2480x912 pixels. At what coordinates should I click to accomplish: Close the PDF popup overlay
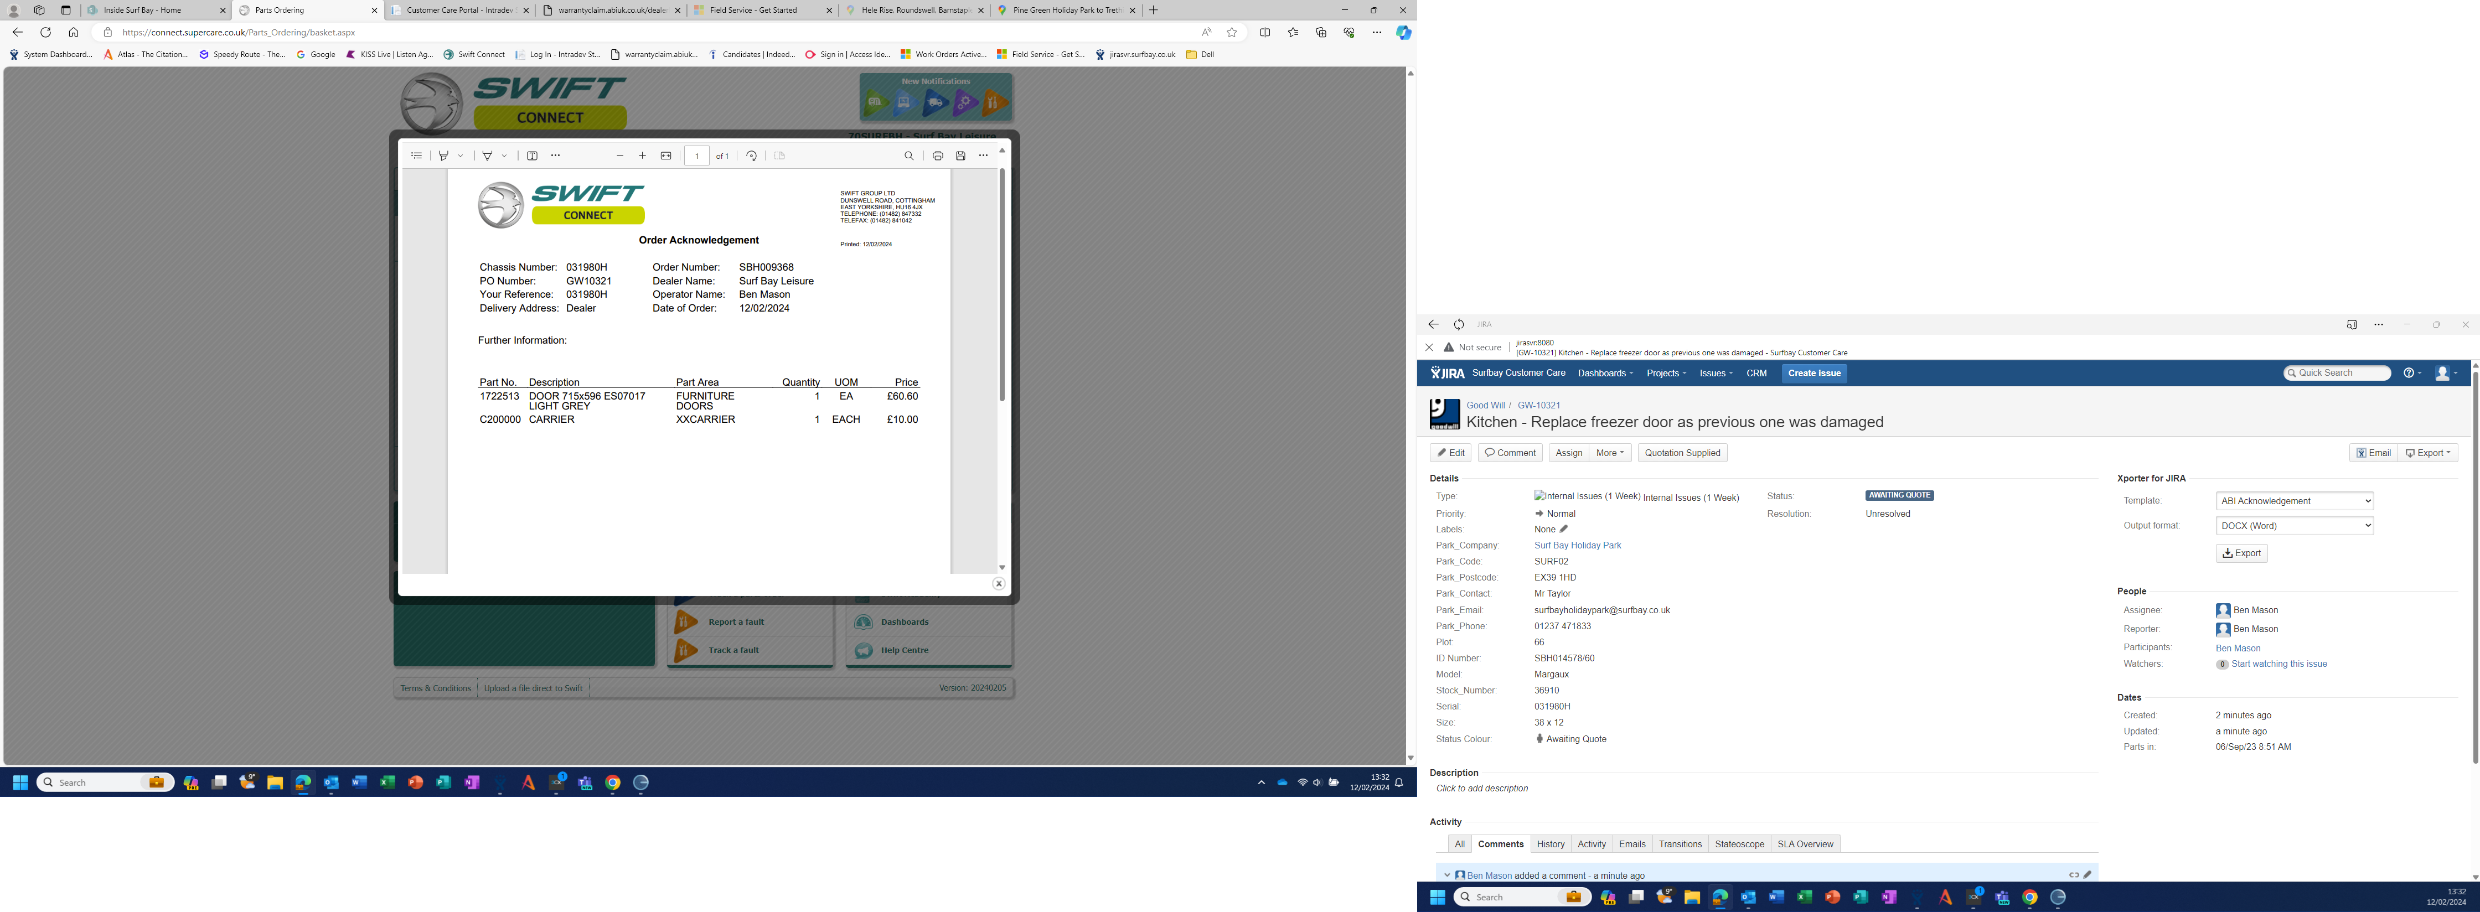click(998, 584)
